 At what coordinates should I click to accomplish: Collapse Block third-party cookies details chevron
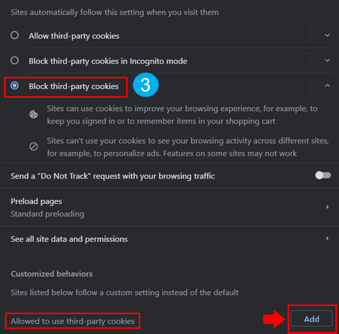point(327,86)
